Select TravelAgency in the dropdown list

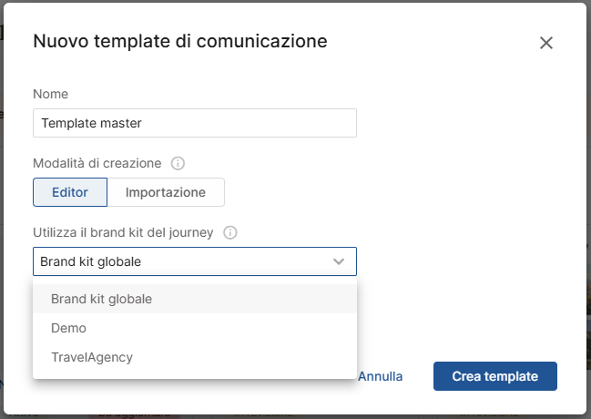[x=92, y=357]
